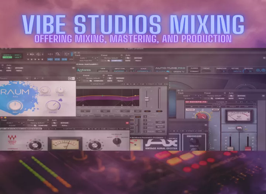
Task: Click the undo left arrow in multiband processor toolbar
Action: tap(127, 84)
